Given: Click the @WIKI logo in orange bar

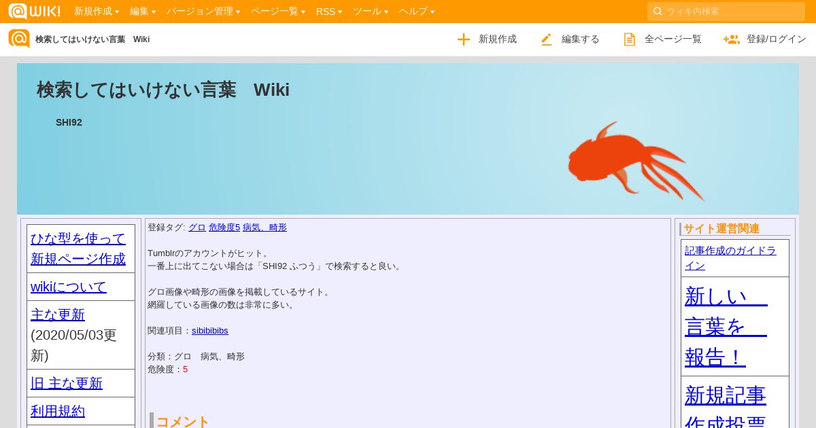Looking at the screenshot, I should (x=34, y=11).
